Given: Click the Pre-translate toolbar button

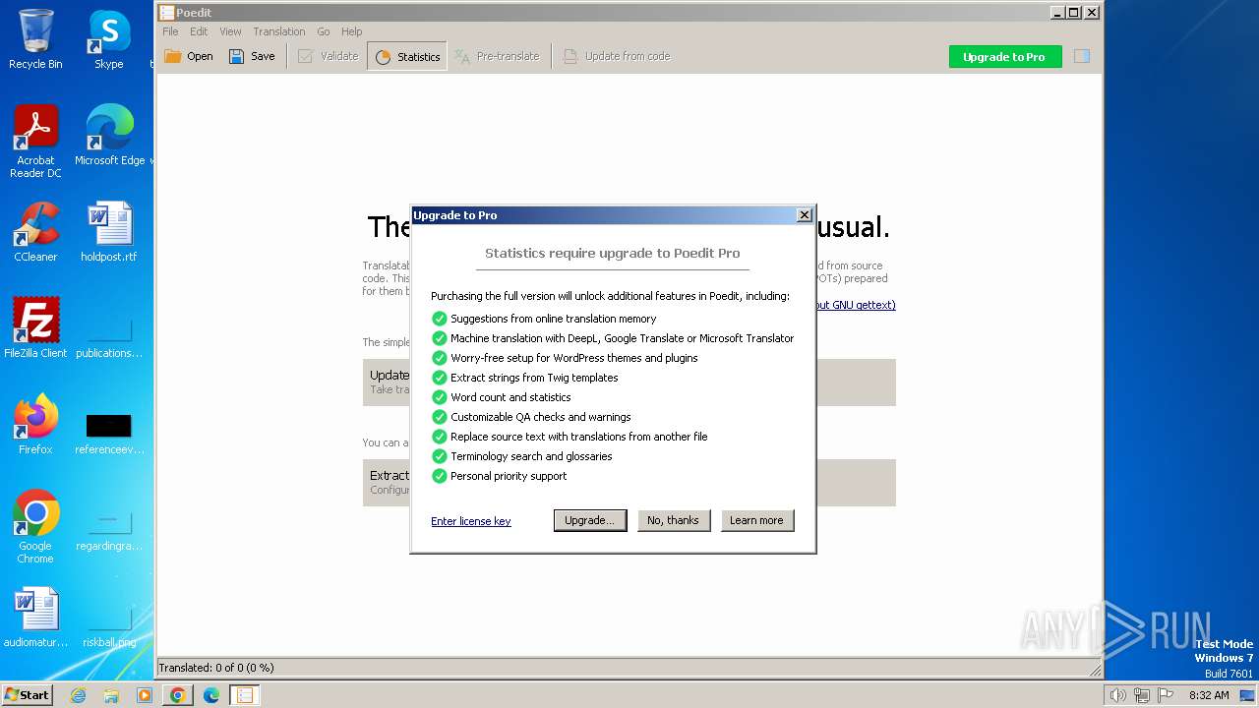Looking at the screenshot, I should [x=497, y=56].
